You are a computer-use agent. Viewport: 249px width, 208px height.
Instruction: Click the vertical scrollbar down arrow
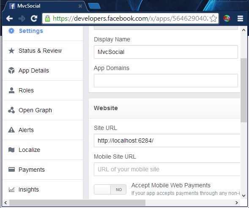coord(244,196)
